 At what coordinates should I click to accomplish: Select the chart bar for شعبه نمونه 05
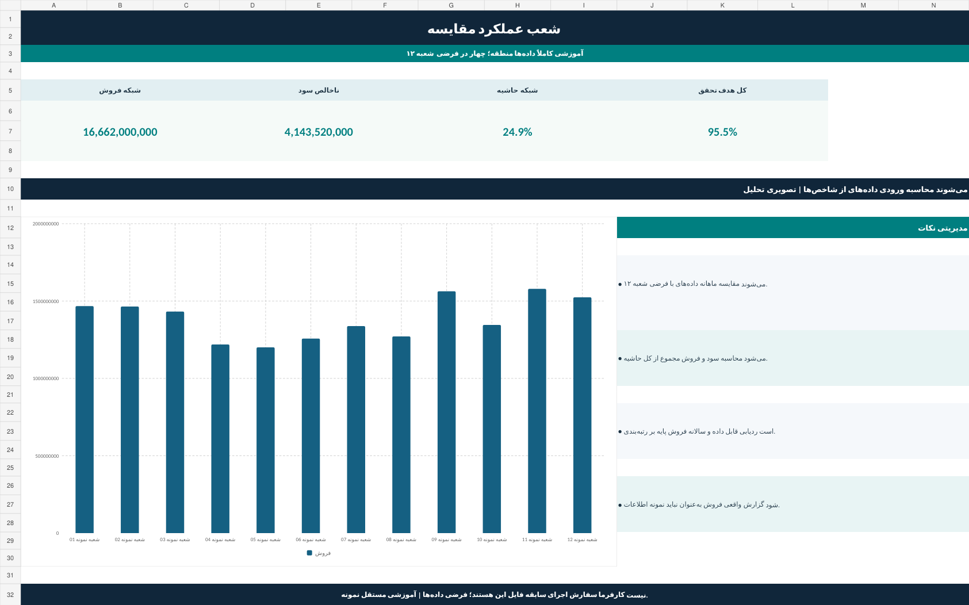[266, 440]
